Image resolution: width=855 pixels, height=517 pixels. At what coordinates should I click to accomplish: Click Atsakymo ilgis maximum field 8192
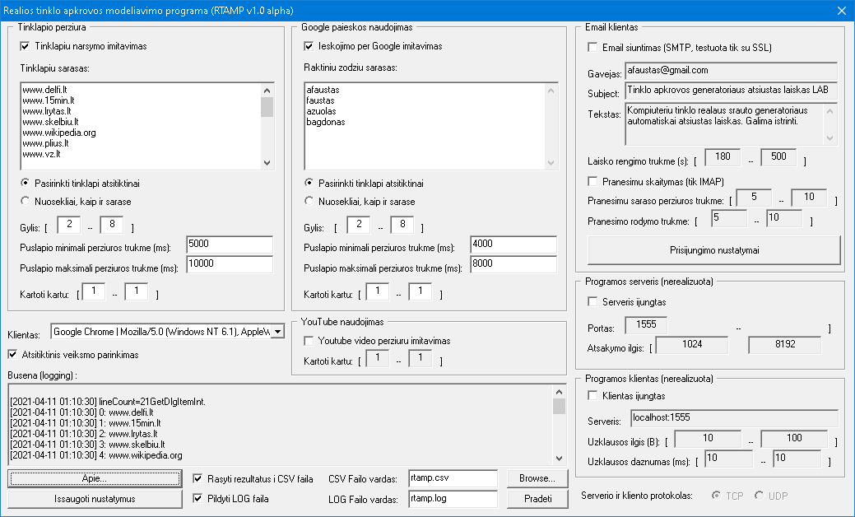click(x=785, y=345)
